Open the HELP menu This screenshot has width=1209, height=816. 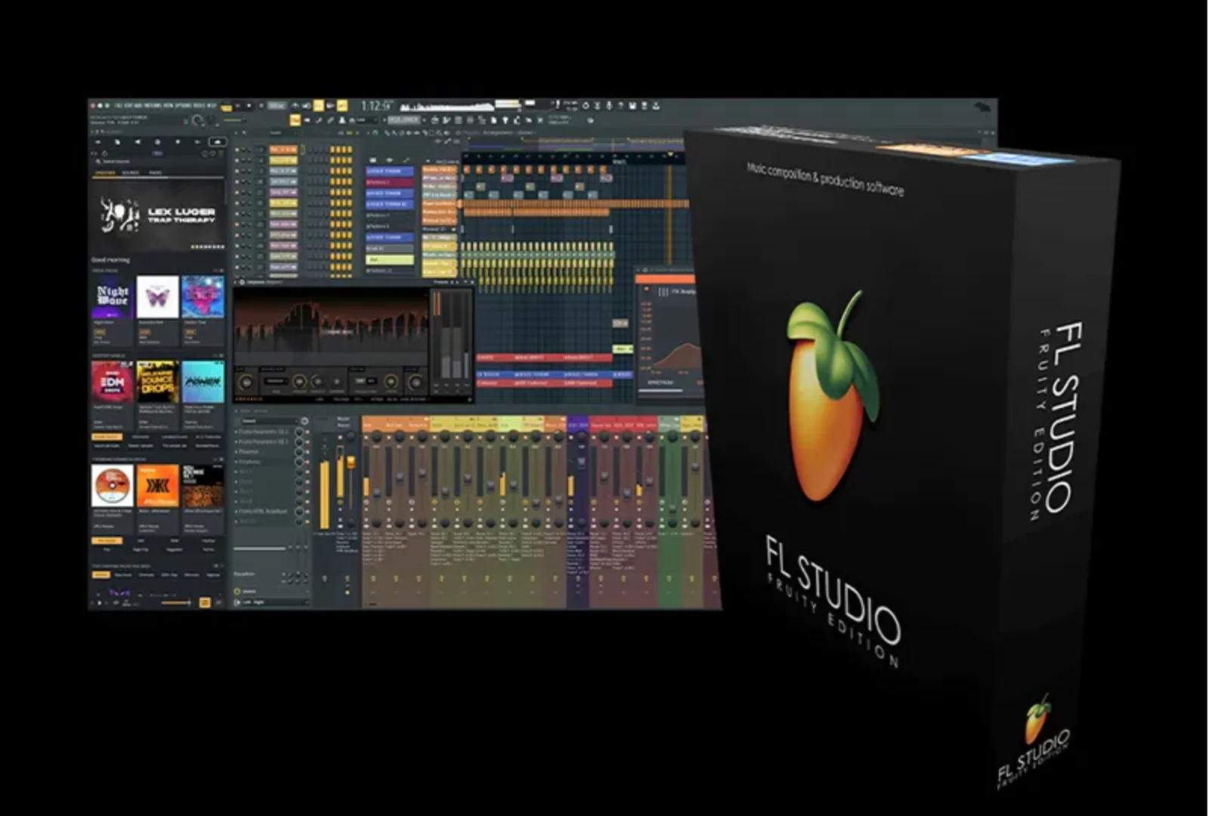pyautogui.click(x=212, y=106)
